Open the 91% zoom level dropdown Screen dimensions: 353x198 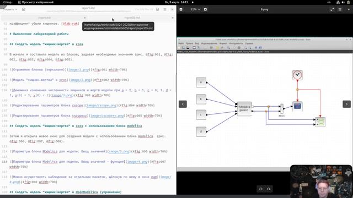(195, 9)
